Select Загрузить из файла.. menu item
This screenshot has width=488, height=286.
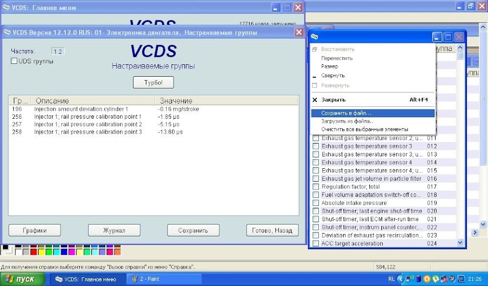click(373, 121)
